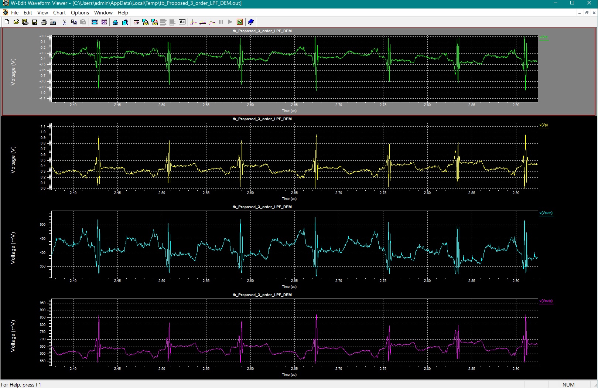The height and width of the screenshot is (388, 598).
Task: Click the scissors Cut icon
Action: tap(64, 22)
